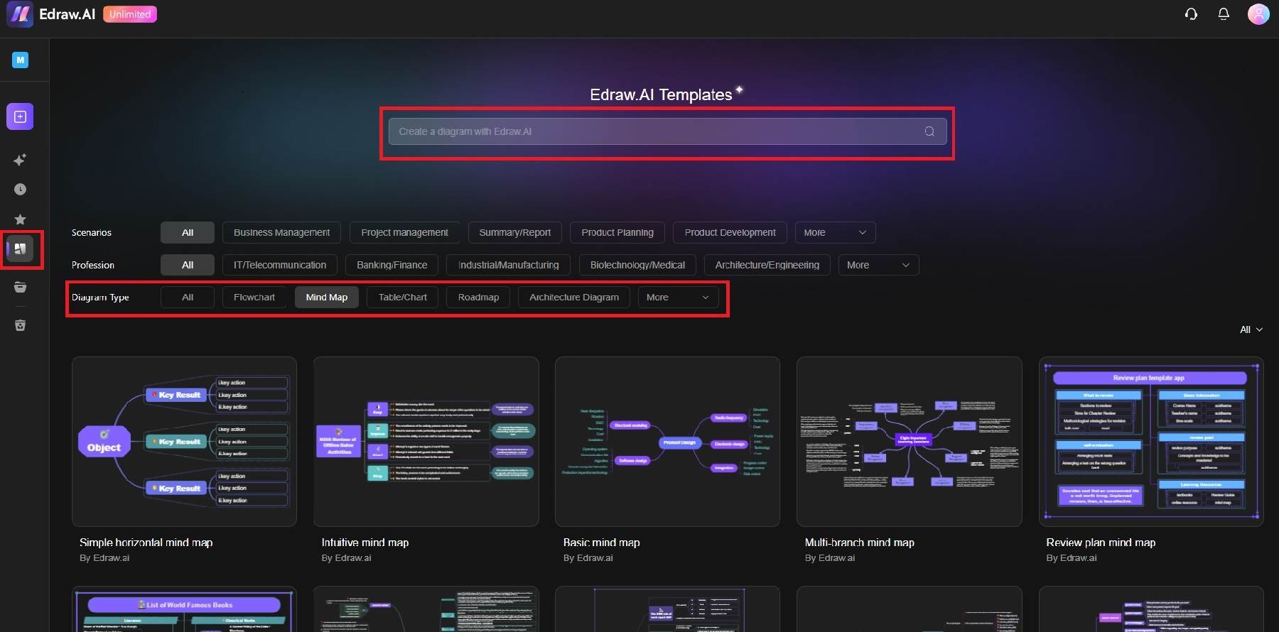Select All in Scenarios row
This screenshot has width=1279, height=632.
188,232
